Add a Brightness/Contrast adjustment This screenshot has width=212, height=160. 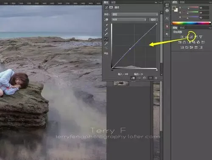click(x=182, y=37)
